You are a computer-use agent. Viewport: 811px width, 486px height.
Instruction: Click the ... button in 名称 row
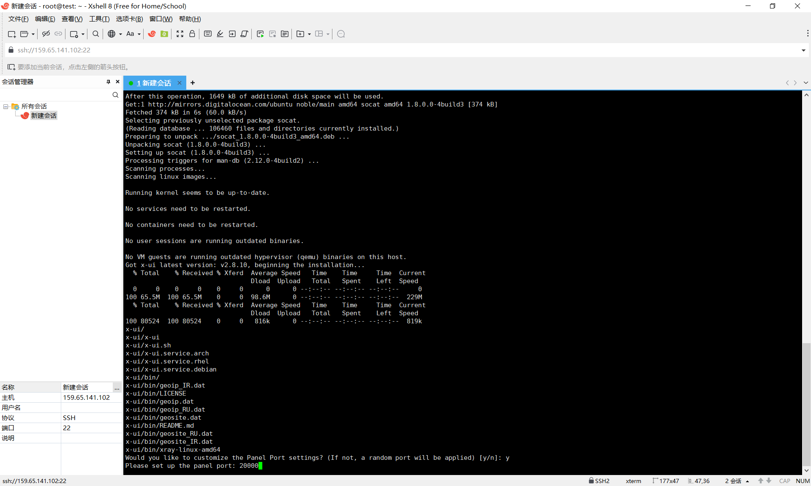(117, 388)
